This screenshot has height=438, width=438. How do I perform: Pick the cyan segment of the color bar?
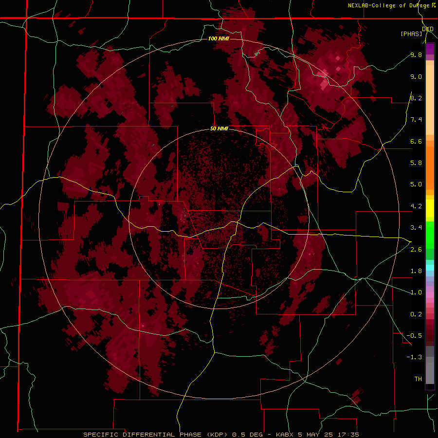pos(430,268)
